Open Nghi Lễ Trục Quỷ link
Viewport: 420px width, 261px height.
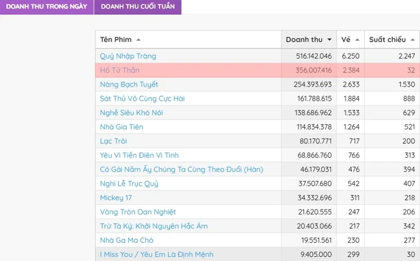click(x=129, y=183)
